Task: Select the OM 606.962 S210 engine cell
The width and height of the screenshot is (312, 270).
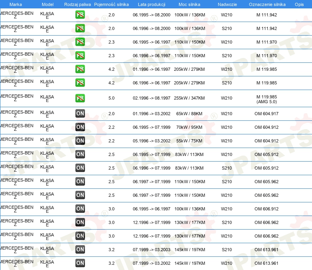Action: [x=267, y=222]
